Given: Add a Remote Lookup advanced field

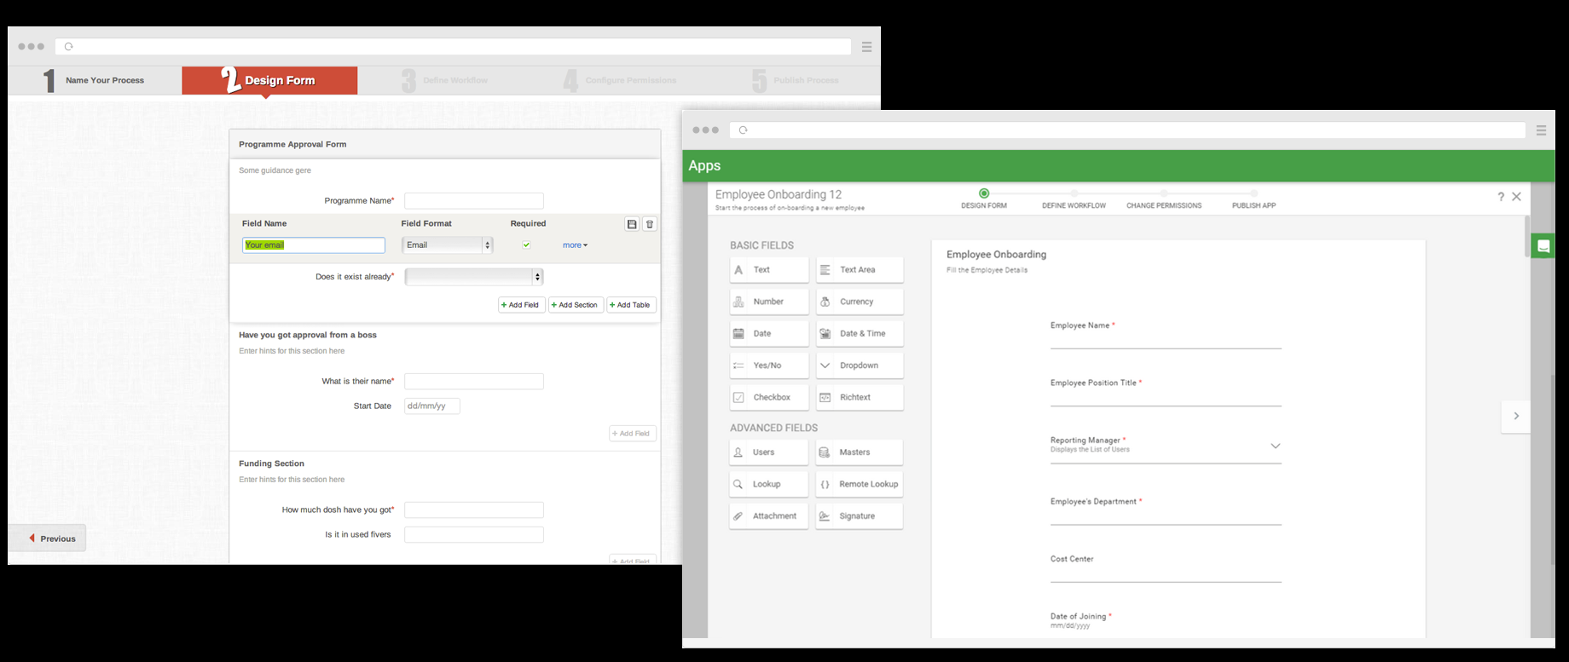Looking at the screenshot, I should tap(860, 484).
